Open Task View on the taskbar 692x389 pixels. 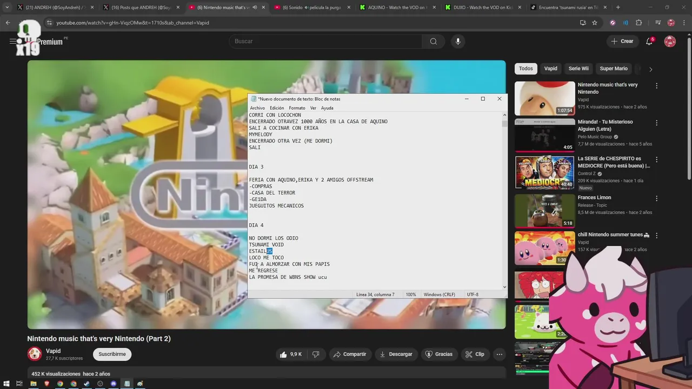click(19, 384)
